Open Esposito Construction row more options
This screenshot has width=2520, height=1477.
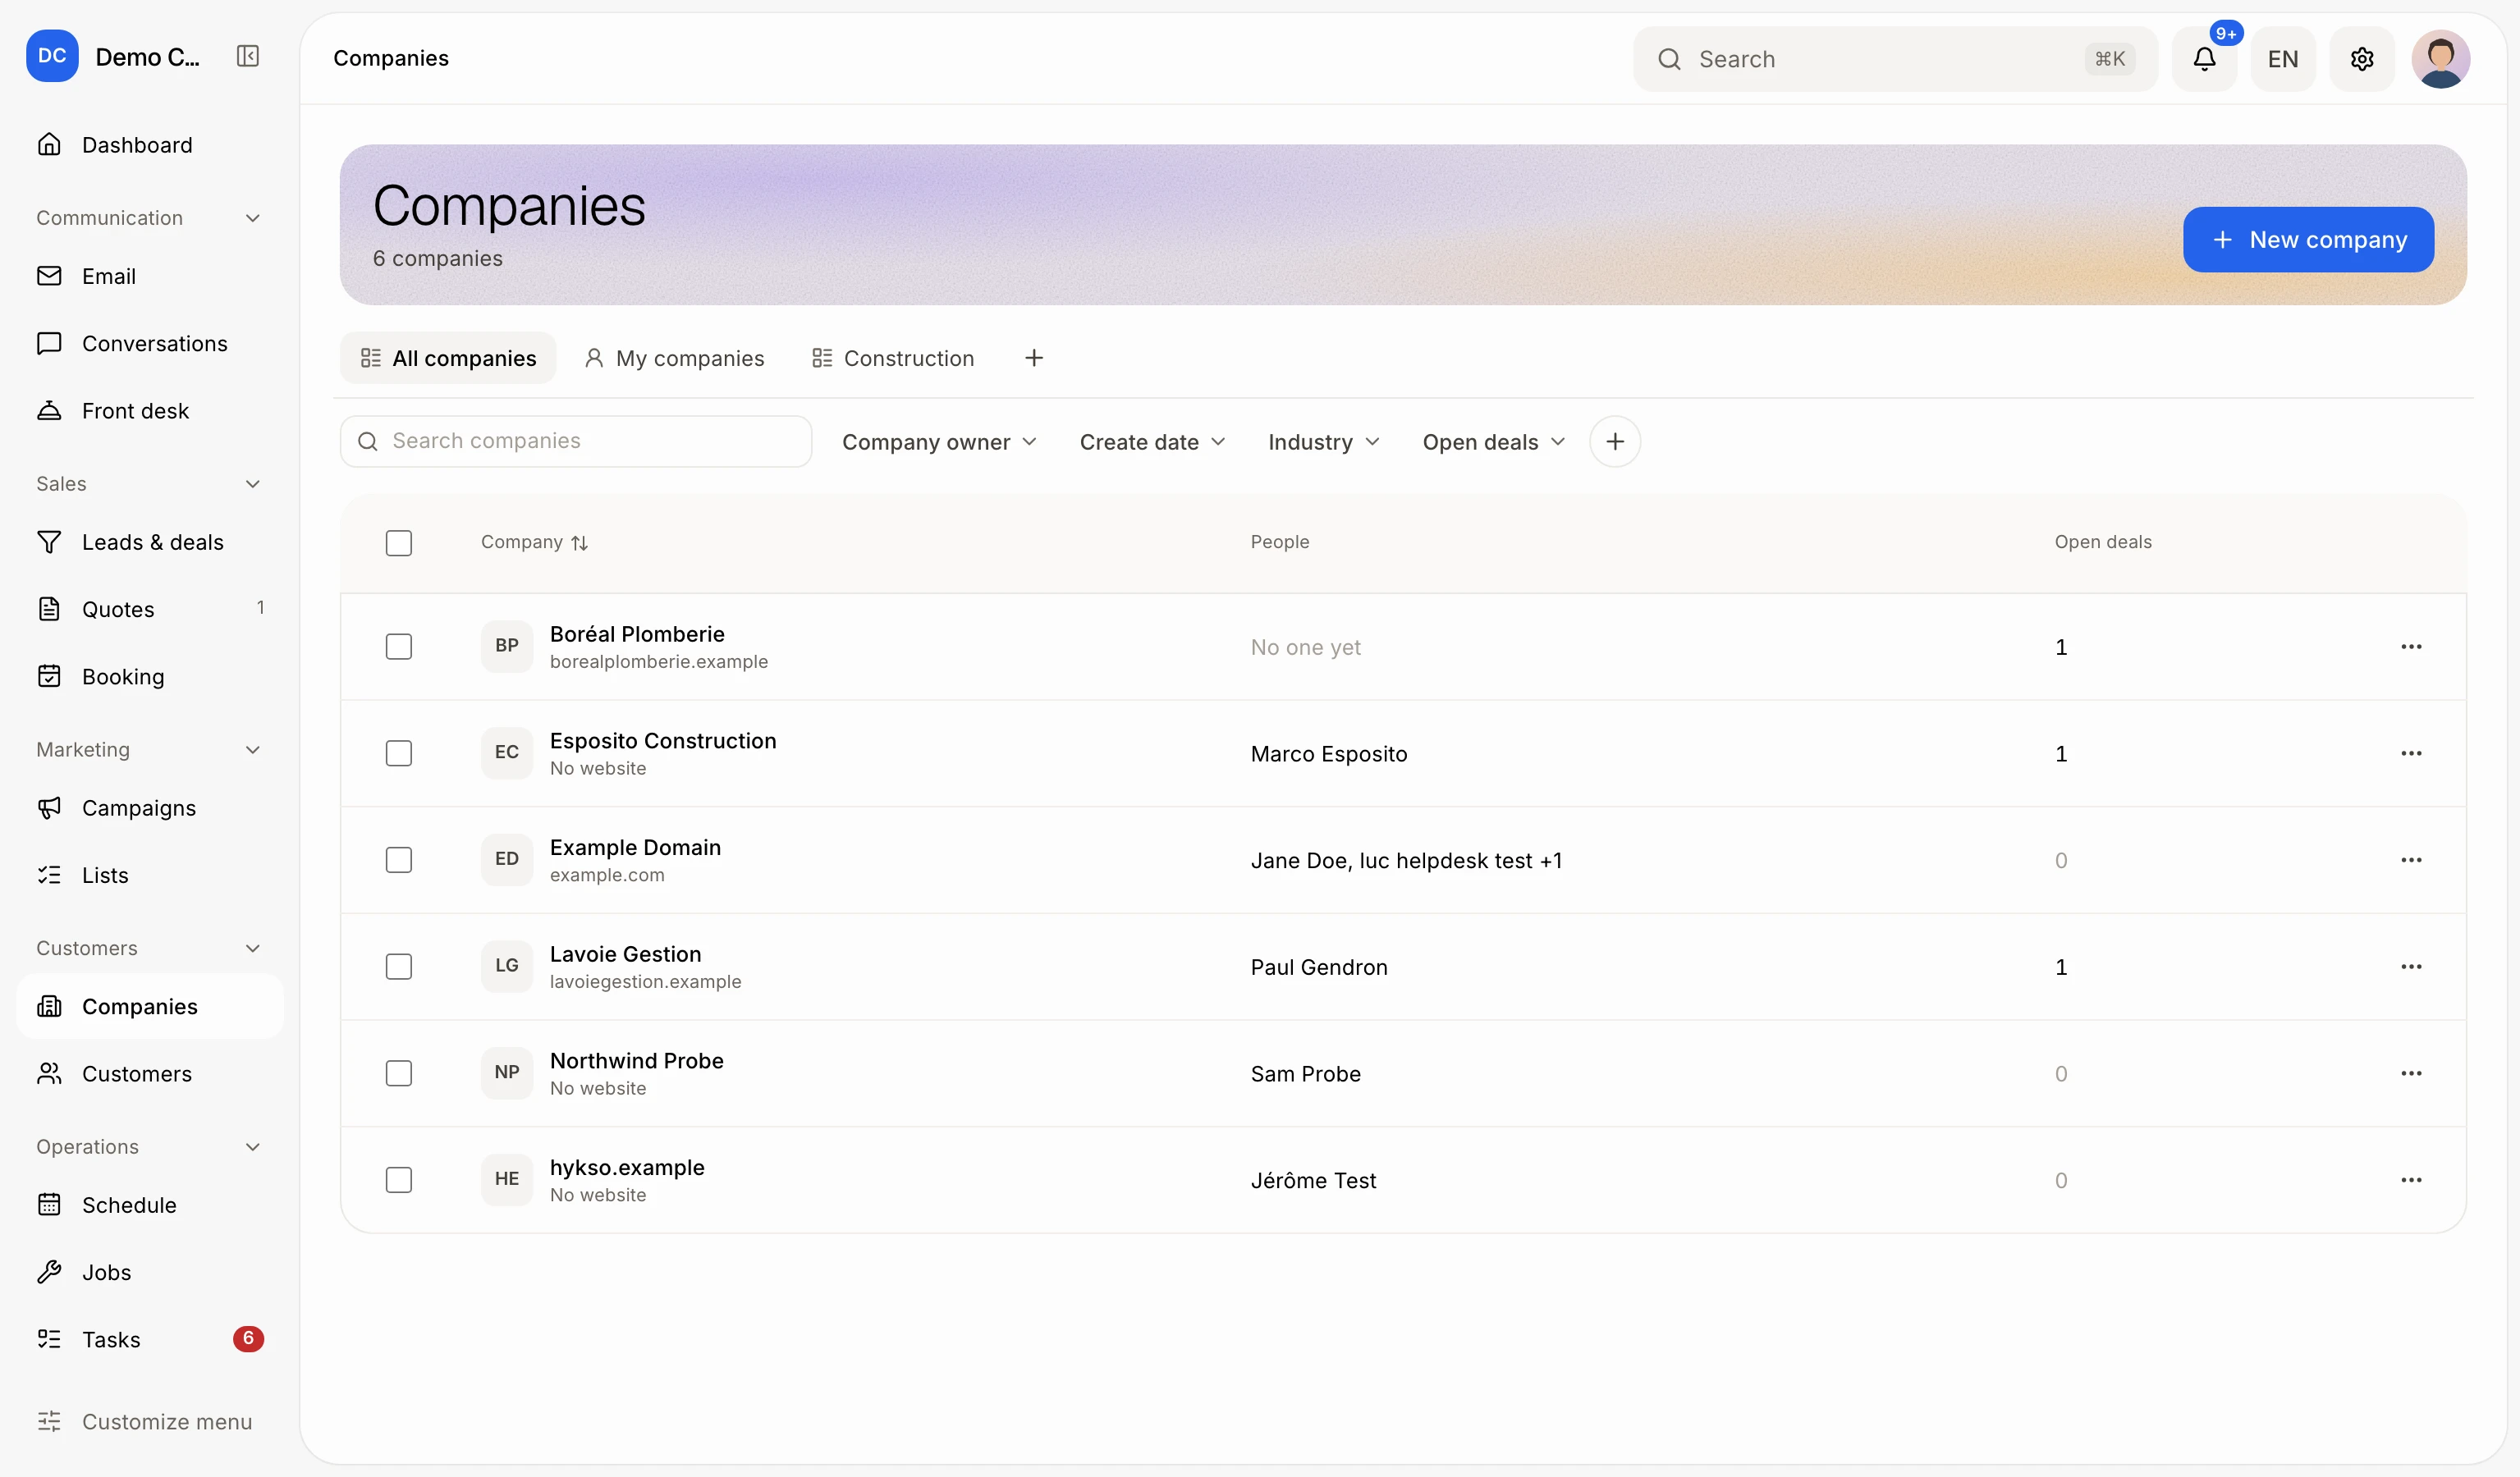pyautogui.click(x=2411, y=753)
